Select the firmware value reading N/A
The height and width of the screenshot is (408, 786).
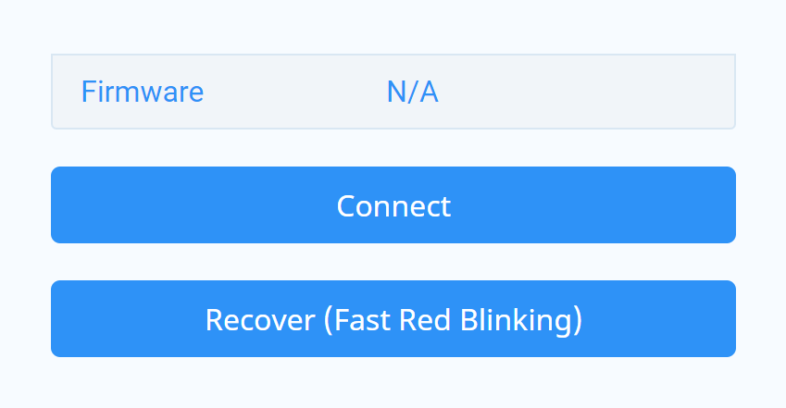click(412, 92)
